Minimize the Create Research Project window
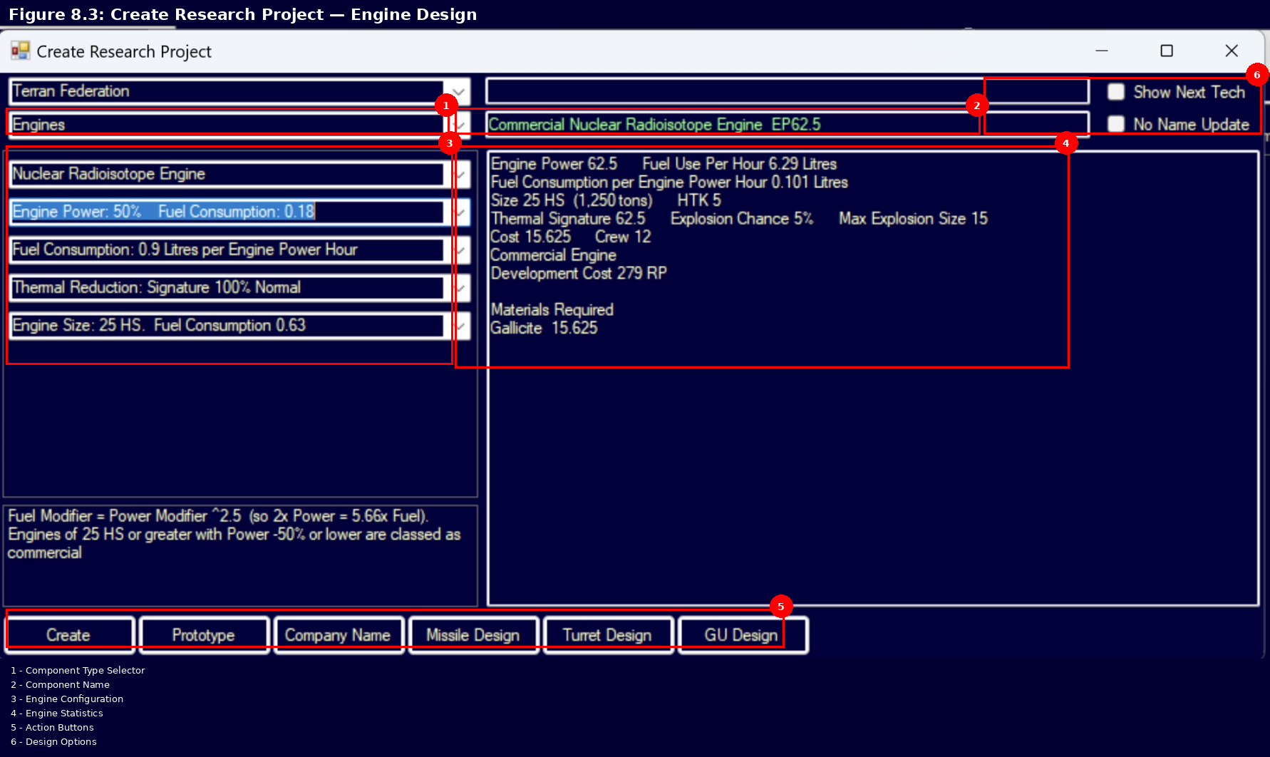 pos(1102,51)
